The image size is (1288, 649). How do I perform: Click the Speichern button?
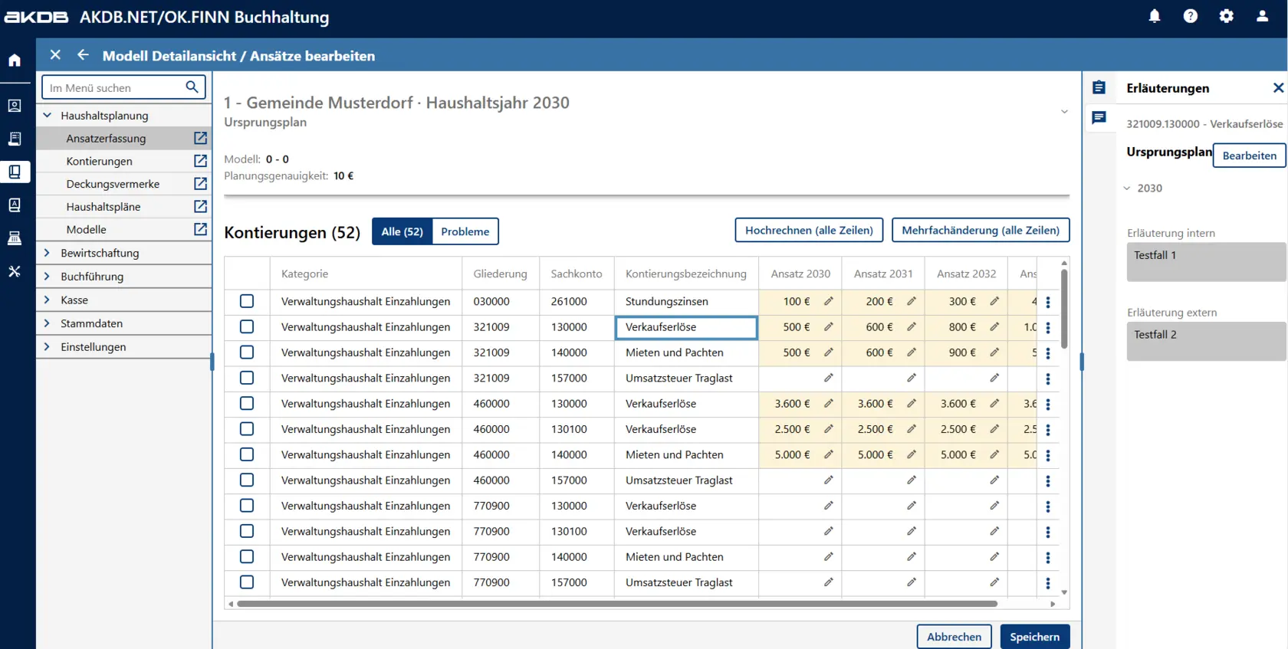(1034, 637)
